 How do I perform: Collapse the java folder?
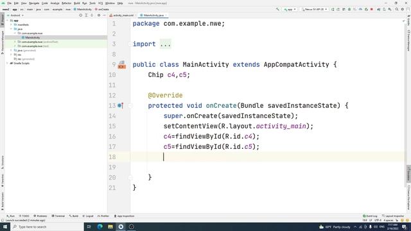11,29
